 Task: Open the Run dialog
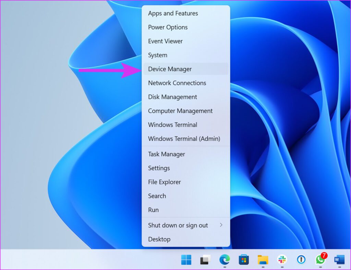(x=153, y=210)
